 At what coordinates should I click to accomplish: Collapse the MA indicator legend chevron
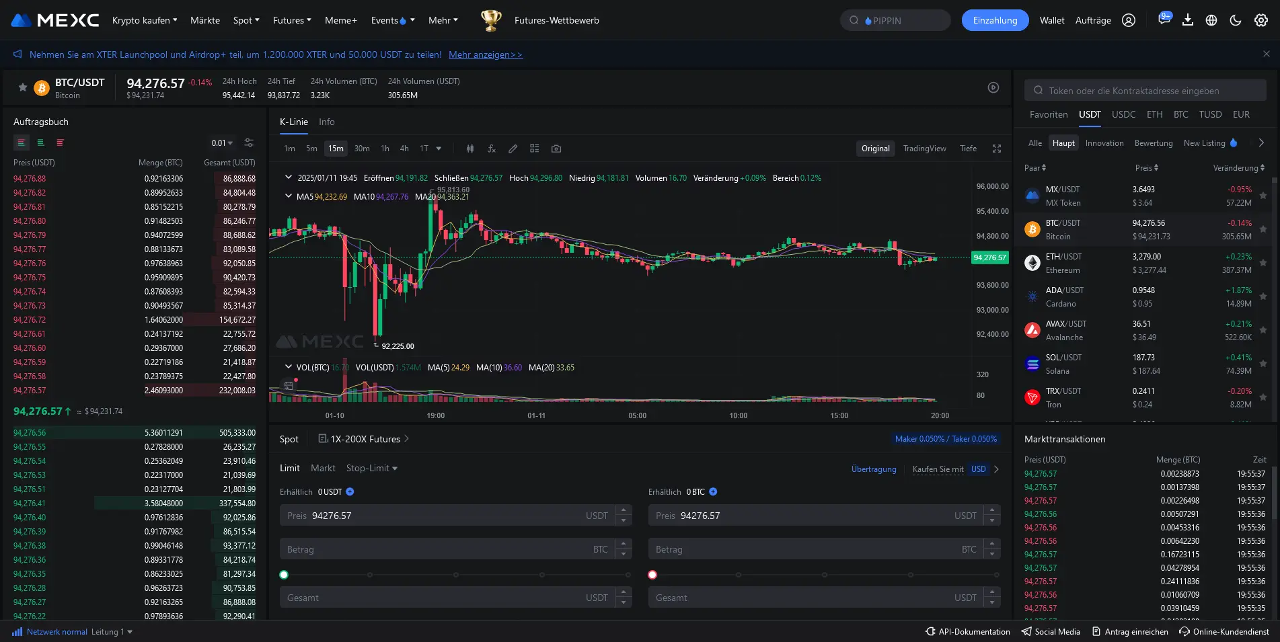pyautogui.click(x=289, y=196)
